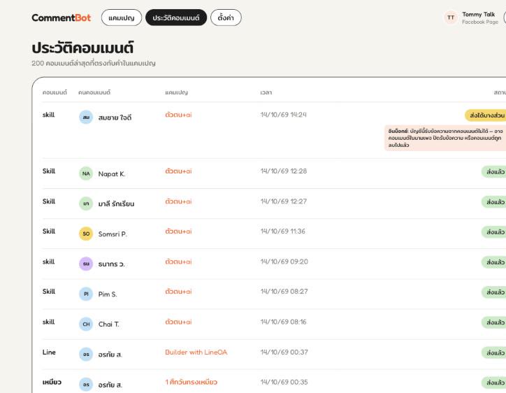
Task: Open the Tommy Talk account name
Action: point(478,14)
